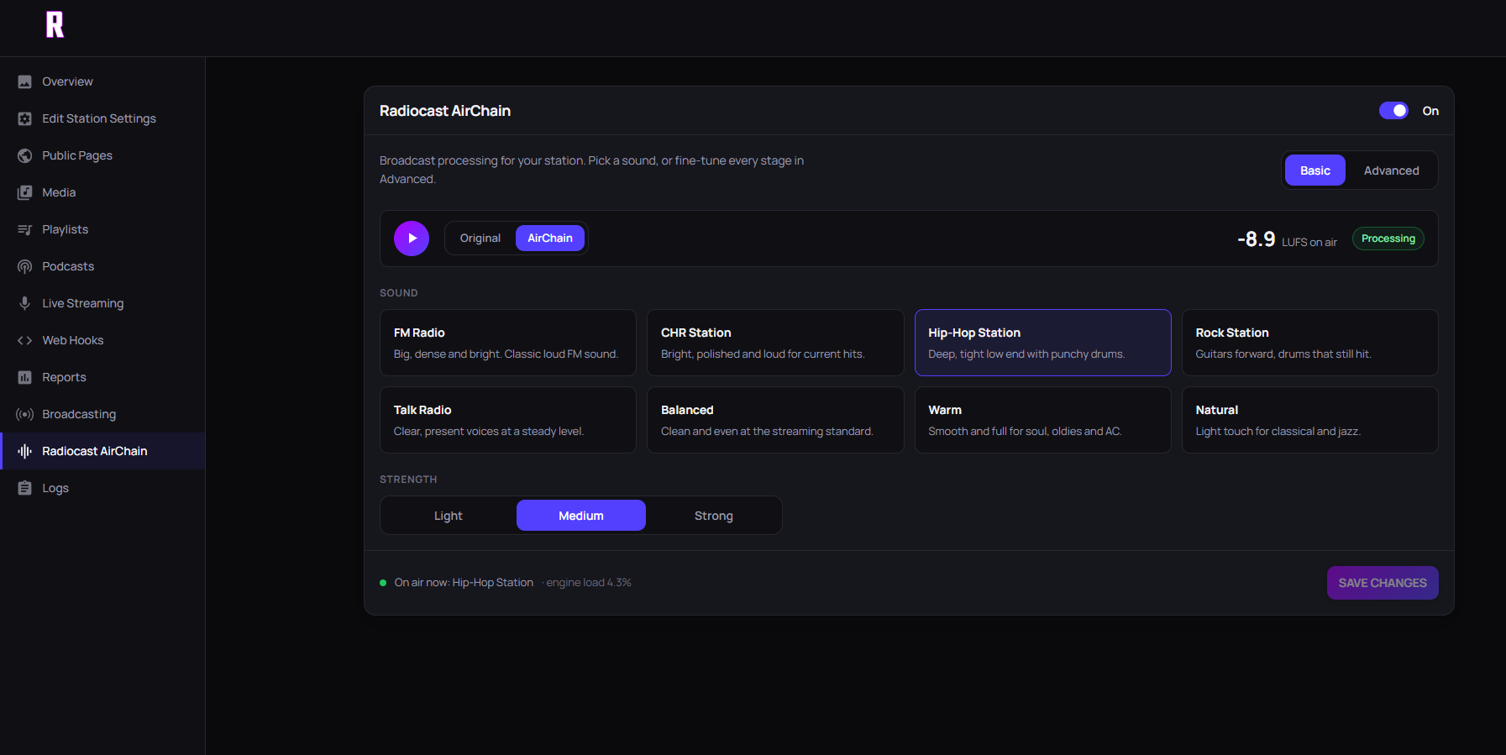Click the Playlists icon in sidebar

coord(25,229)
